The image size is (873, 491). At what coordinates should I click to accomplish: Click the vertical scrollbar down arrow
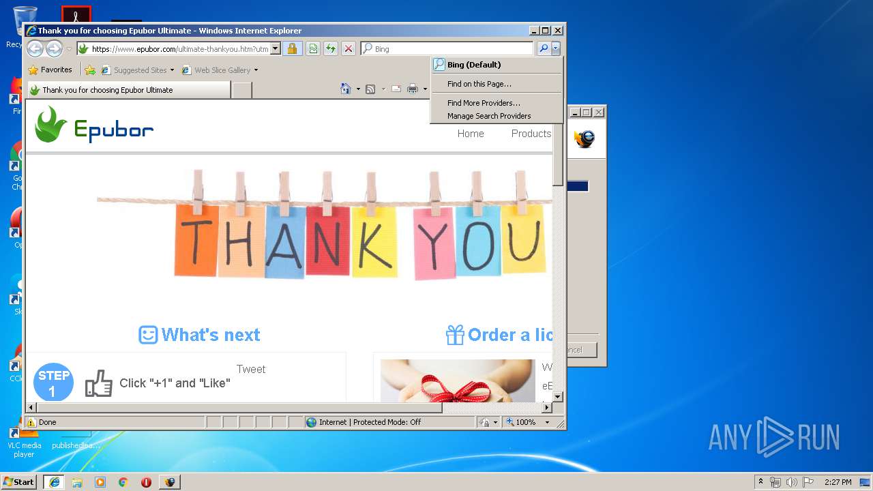pos(557,396)
